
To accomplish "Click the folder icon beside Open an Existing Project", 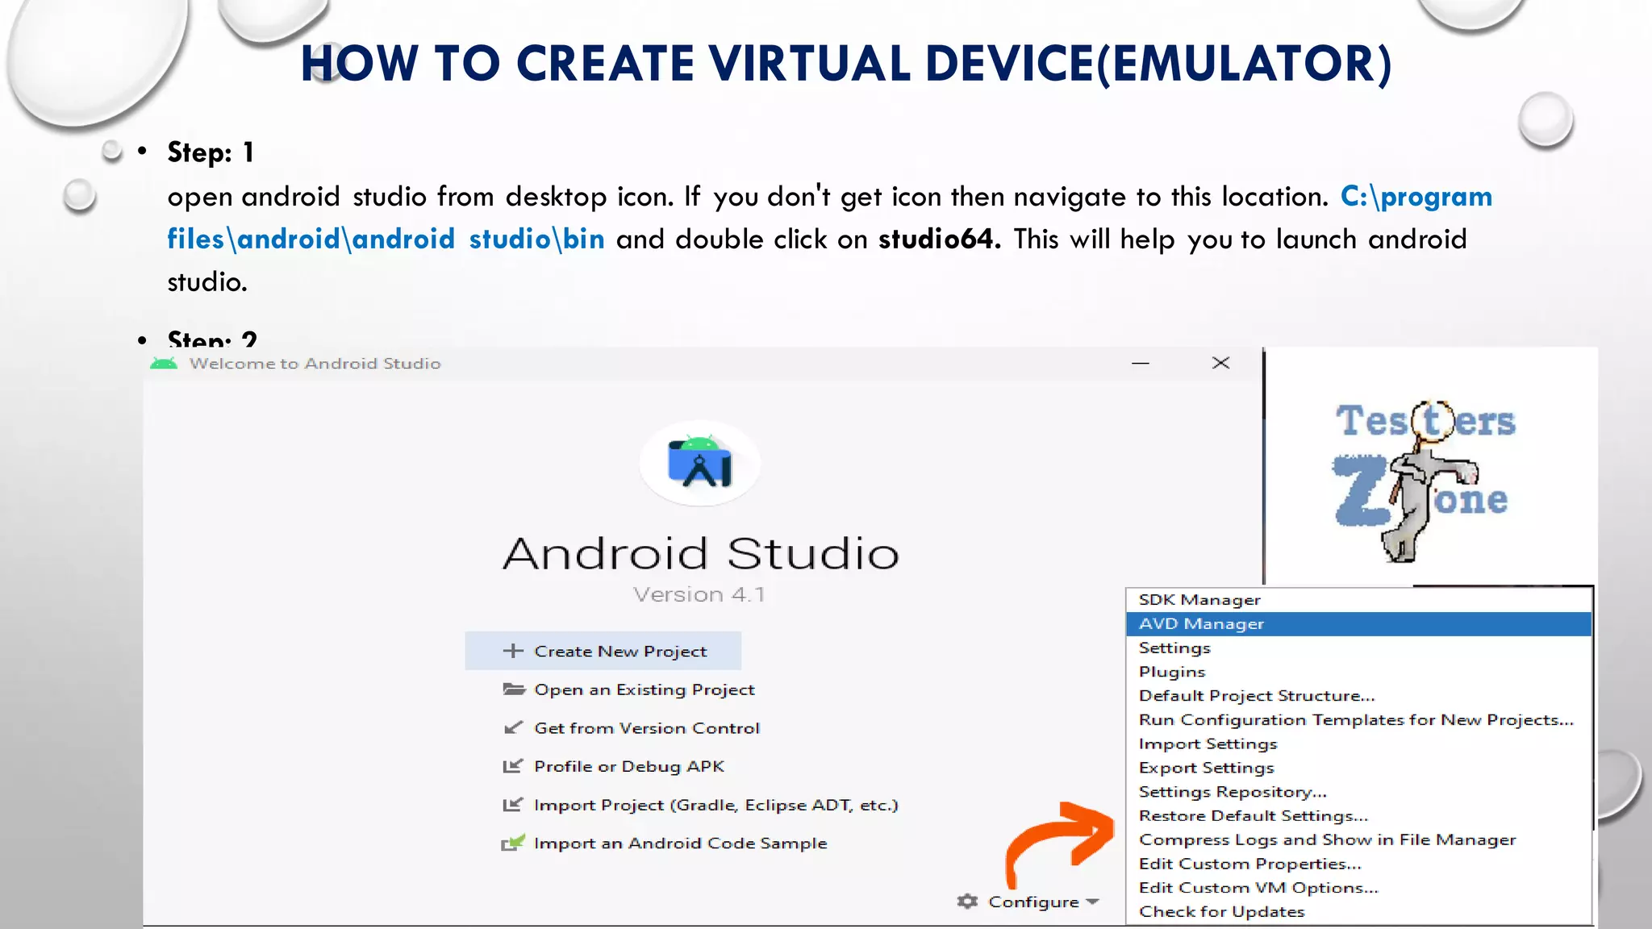I will click(x=514, y=689).
